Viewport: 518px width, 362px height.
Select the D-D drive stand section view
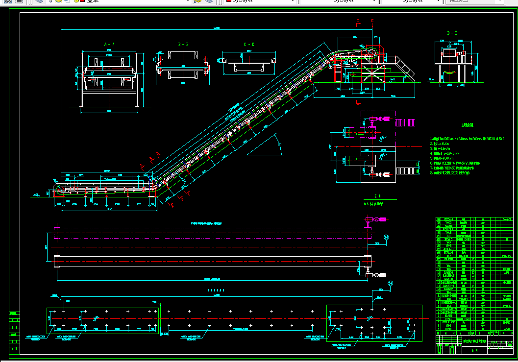click(456, 63)
